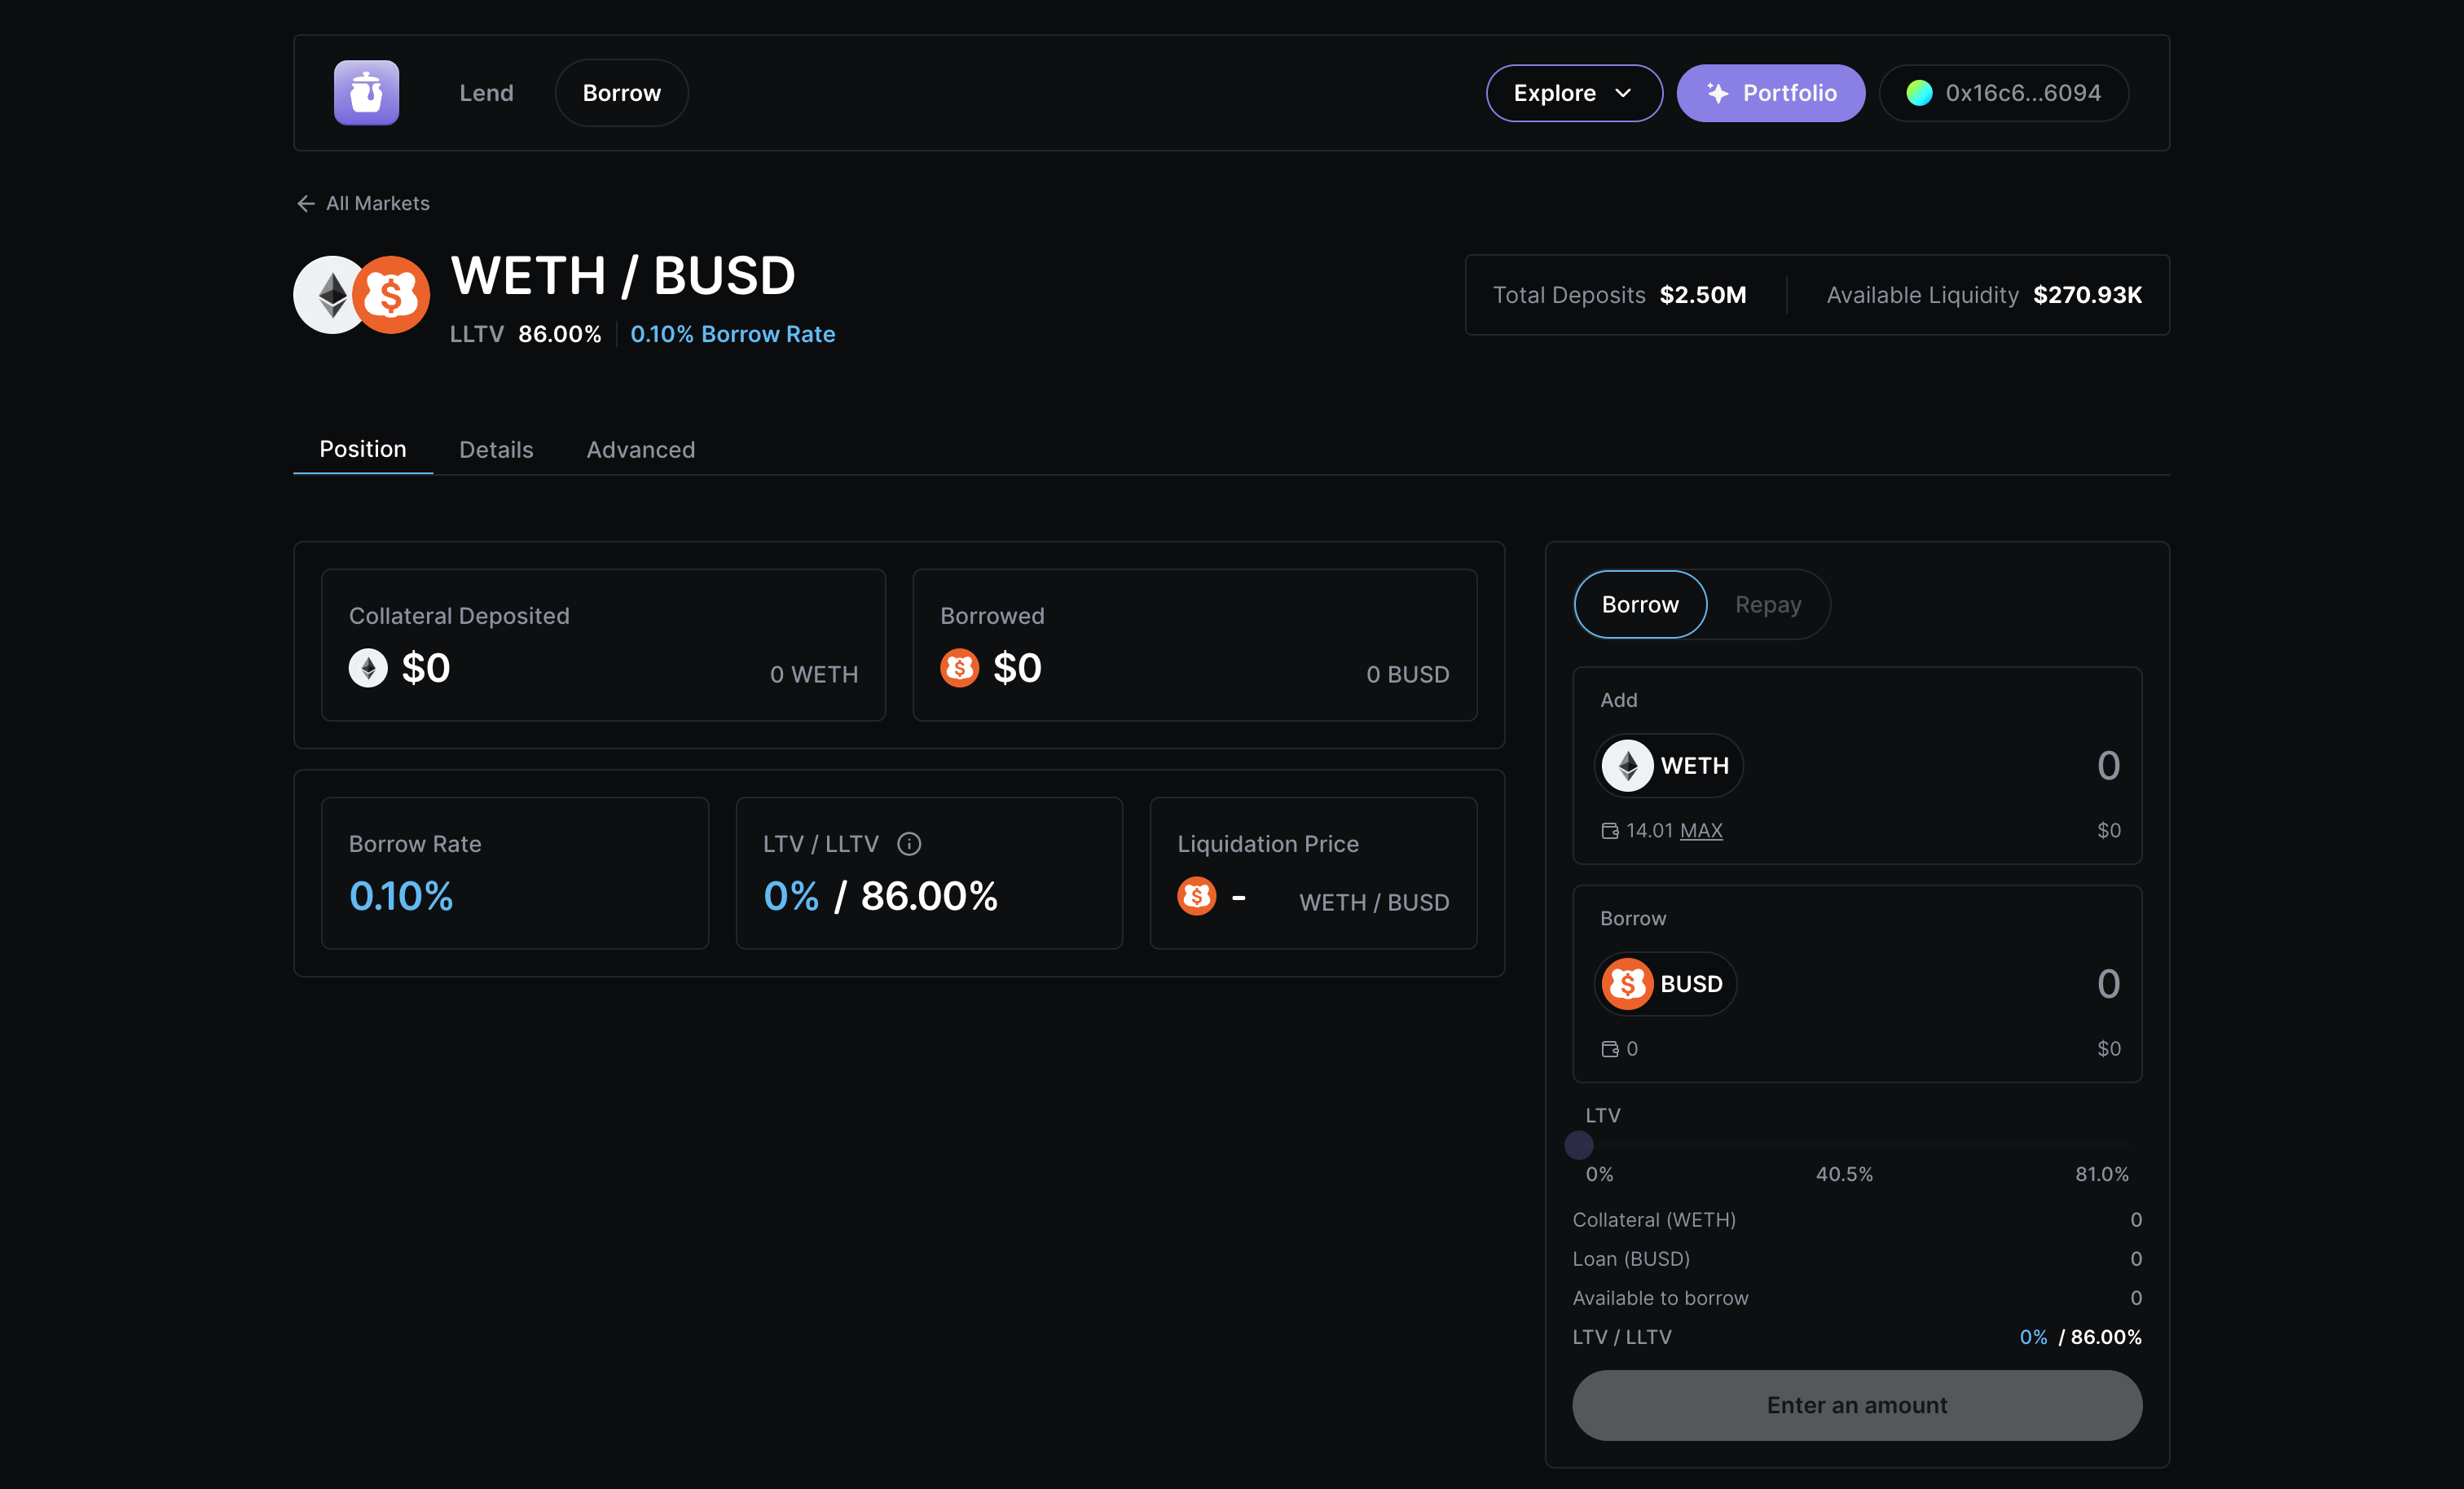
Task: Click the WETH amount input field
Action: point(2107,766)
